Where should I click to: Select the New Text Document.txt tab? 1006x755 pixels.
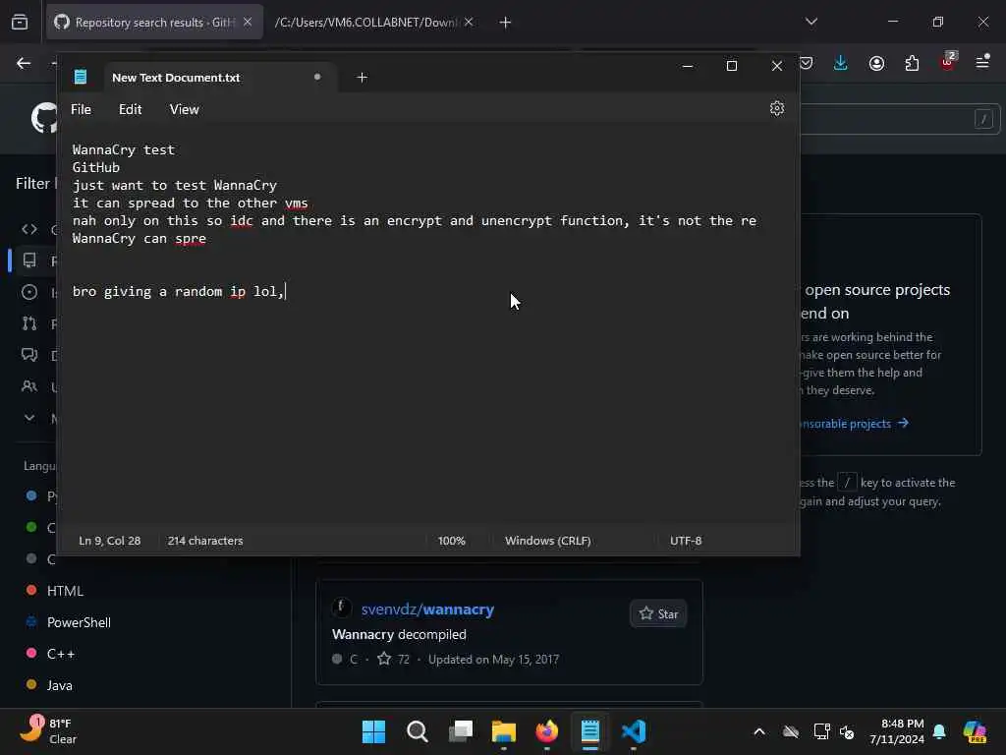tap(218, 77)
